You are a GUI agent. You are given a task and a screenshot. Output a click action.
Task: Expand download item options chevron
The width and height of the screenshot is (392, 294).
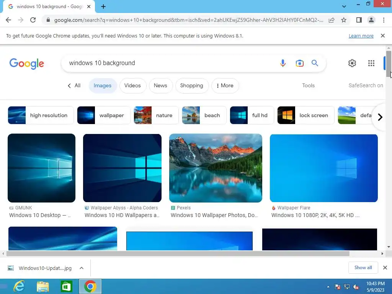(82, 268)
